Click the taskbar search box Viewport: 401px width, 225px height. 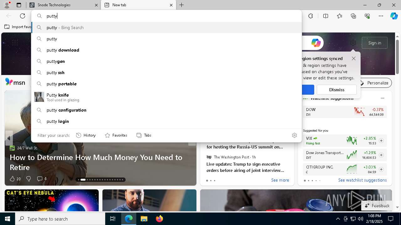[x=60, y=219]
